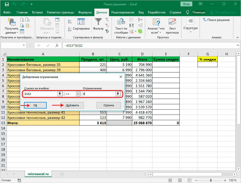Click the collapse icon in Ограничение field
This screenshot has height=183, width=241.
pos(118,94)
